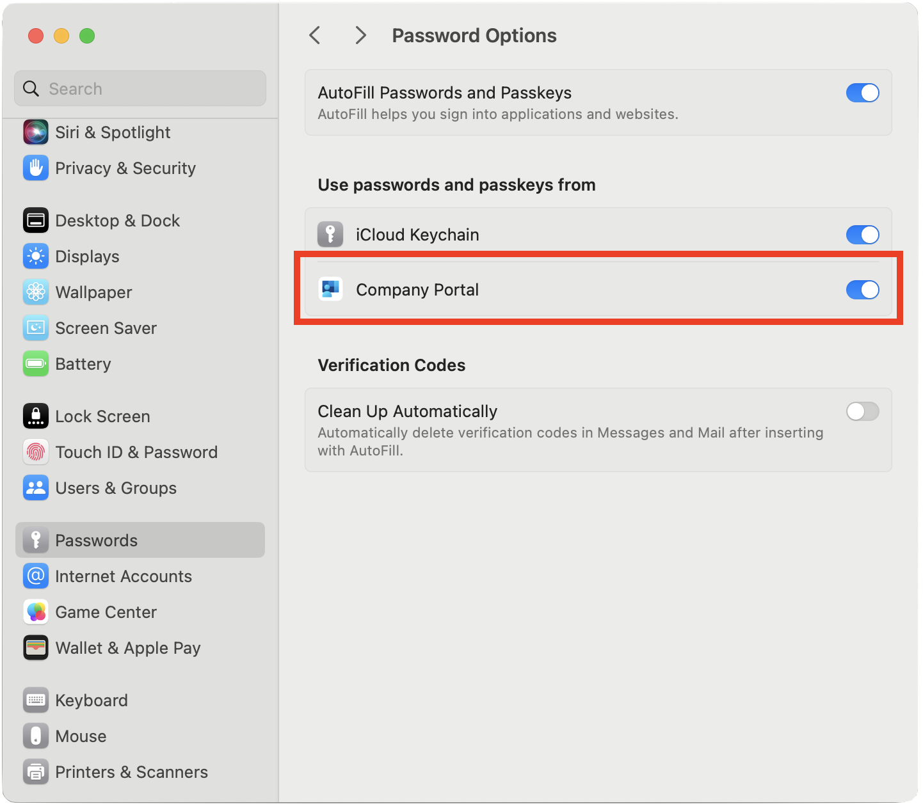This screenshot has width=923, height=806.
Task: Click the Privacy & Security hand icon
Action: tap(36, 168)
